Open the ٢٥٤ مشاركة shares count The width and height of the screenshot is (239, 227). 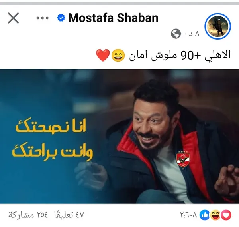tap(28, 215)
